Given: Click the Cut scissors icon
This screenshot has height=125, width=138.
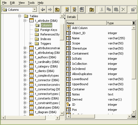Looking at the screenshot, I should 102,9.
